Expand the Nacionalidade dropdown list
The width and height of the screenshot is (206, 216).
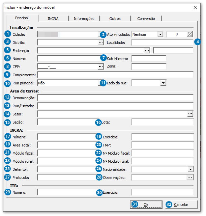tap(190, 169)
